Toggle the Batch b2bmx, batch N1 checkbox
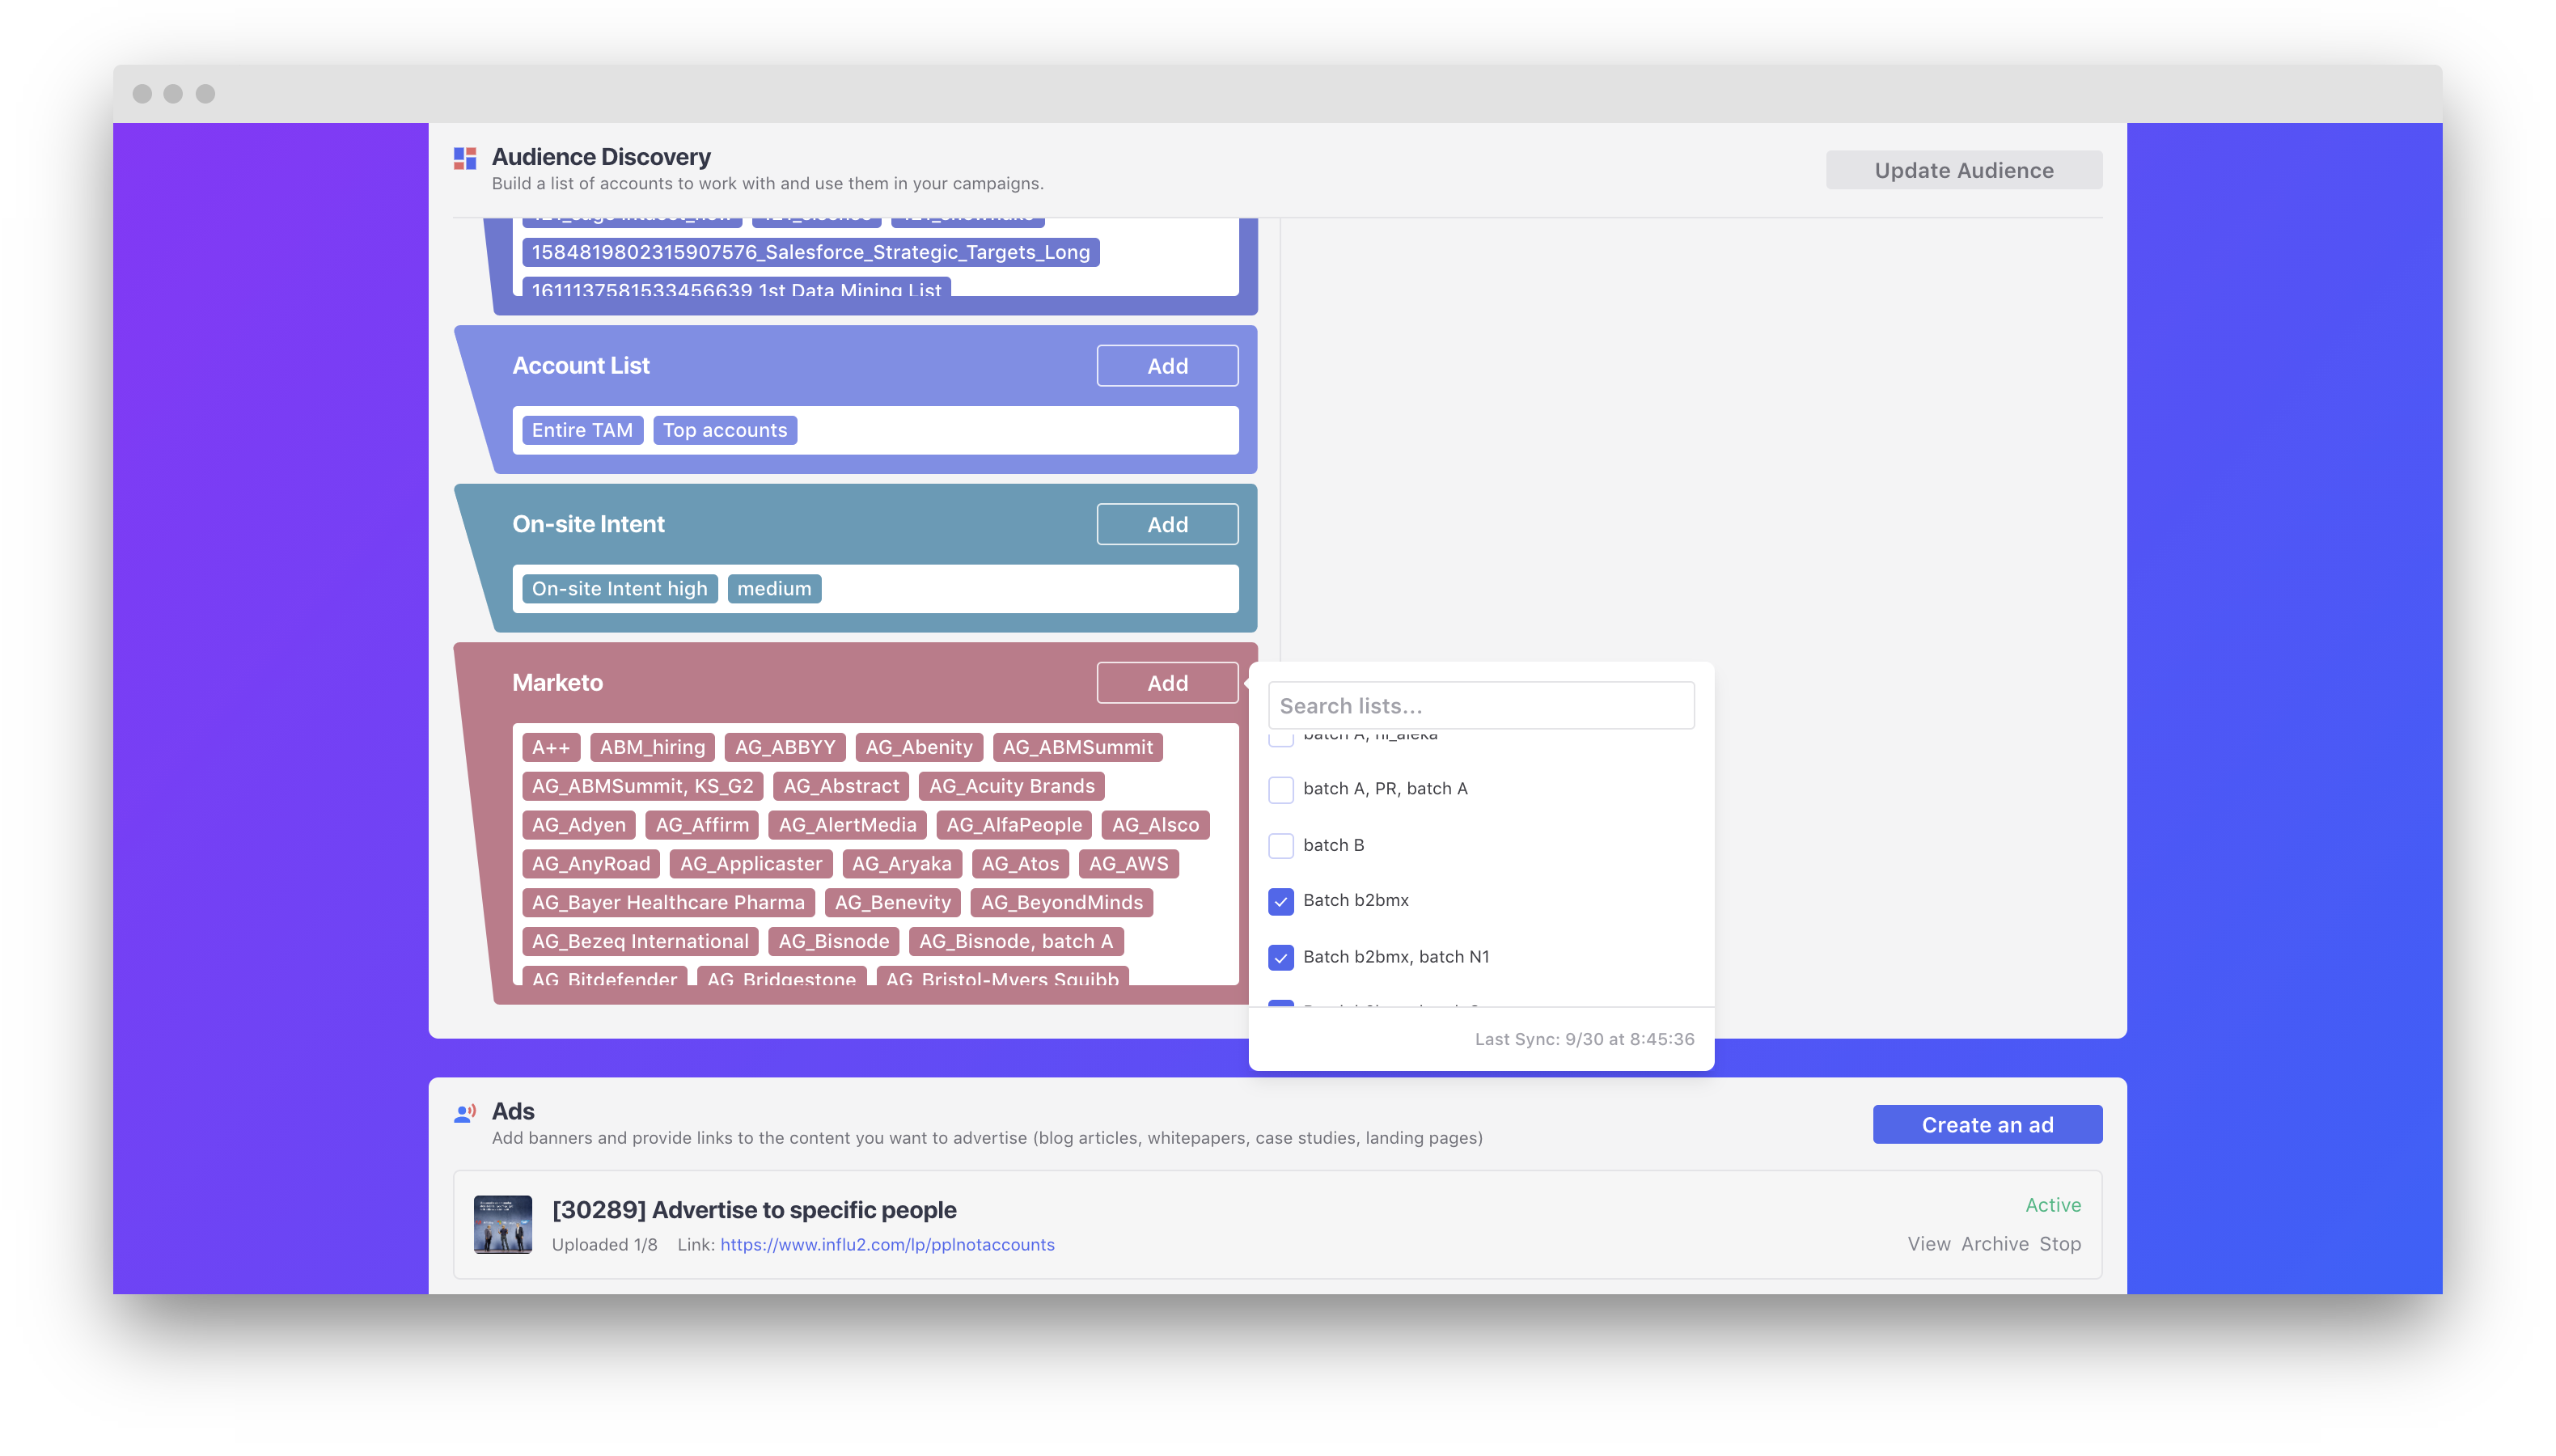The height and width of the screenshot is (1456, 2556). [x=1280, y=957]
